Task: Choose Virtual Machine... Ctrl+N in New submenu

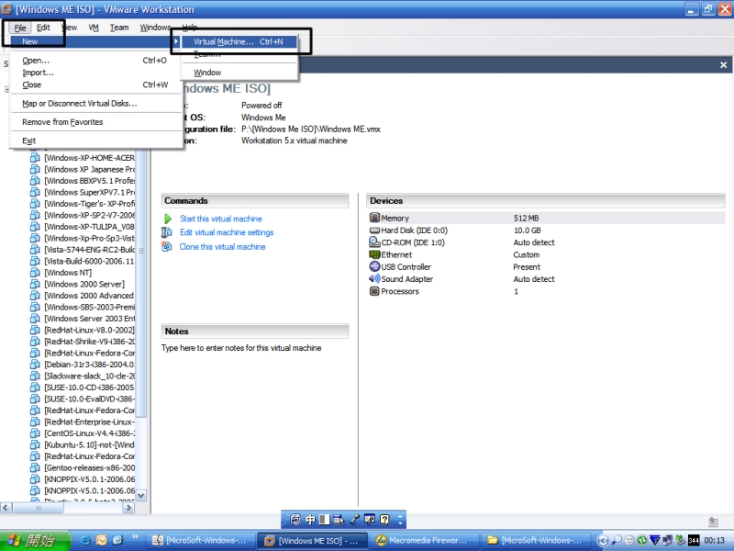Action: tap(239, 41)
